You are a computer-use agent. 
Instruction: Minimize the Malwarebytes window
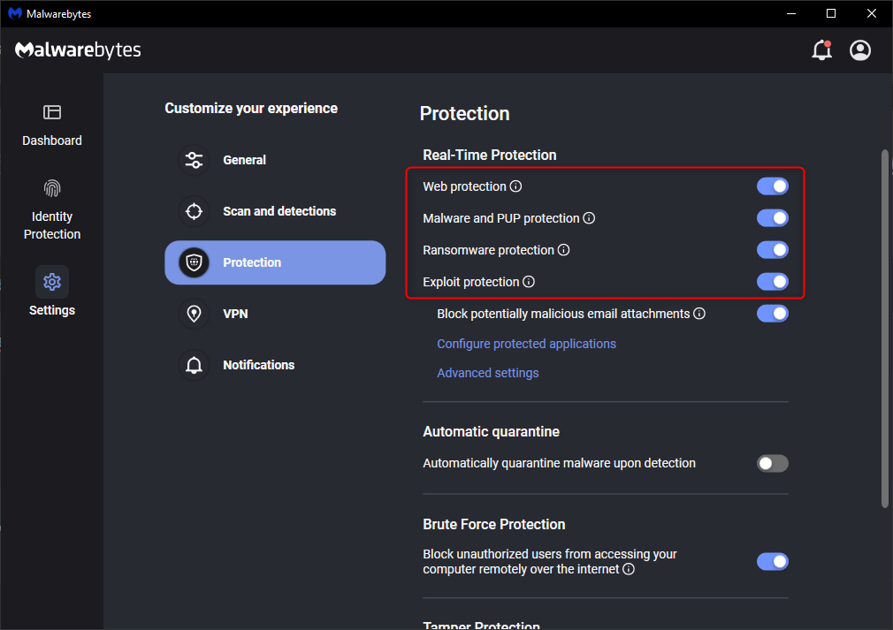point(791,13)
